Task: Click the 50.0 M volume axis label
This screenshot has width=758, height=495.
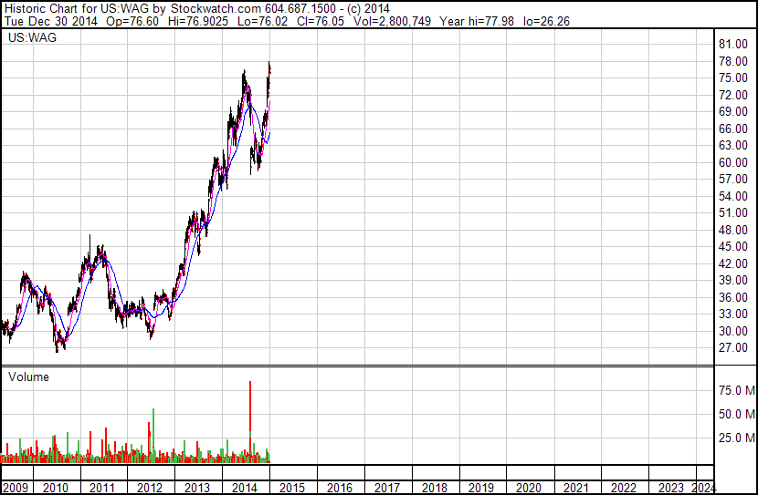Action: point(737,414)
